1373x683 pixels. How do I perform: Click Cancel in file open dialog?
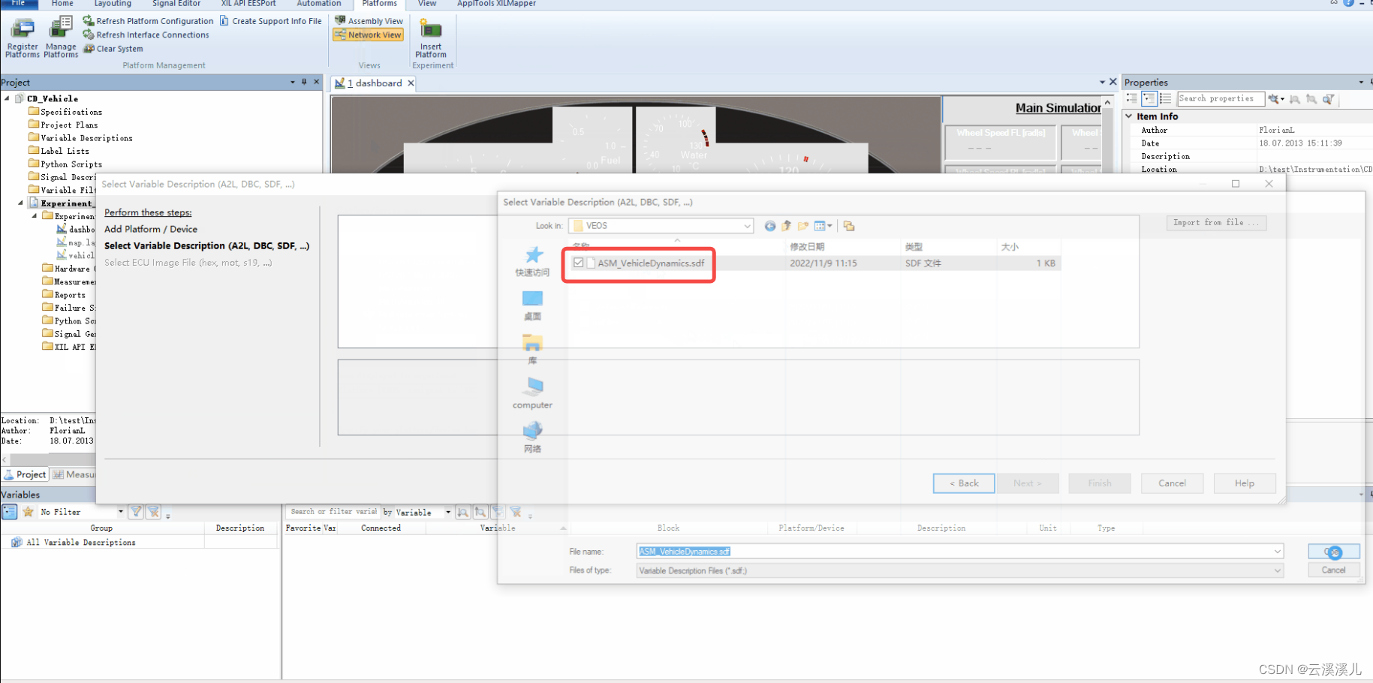(1333, 570)
